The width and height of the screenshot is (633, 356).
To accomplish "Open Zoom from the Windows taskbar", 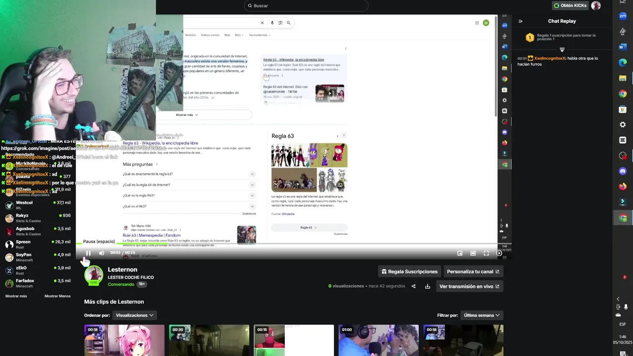I will pyautogui.click(x=623, y=16).
